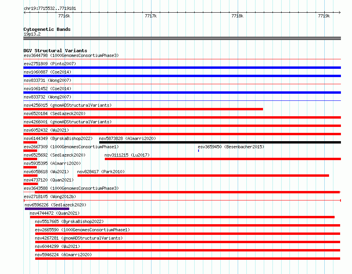Select the 19p13.2 cytogenetic band bar

tap(182, 38)
